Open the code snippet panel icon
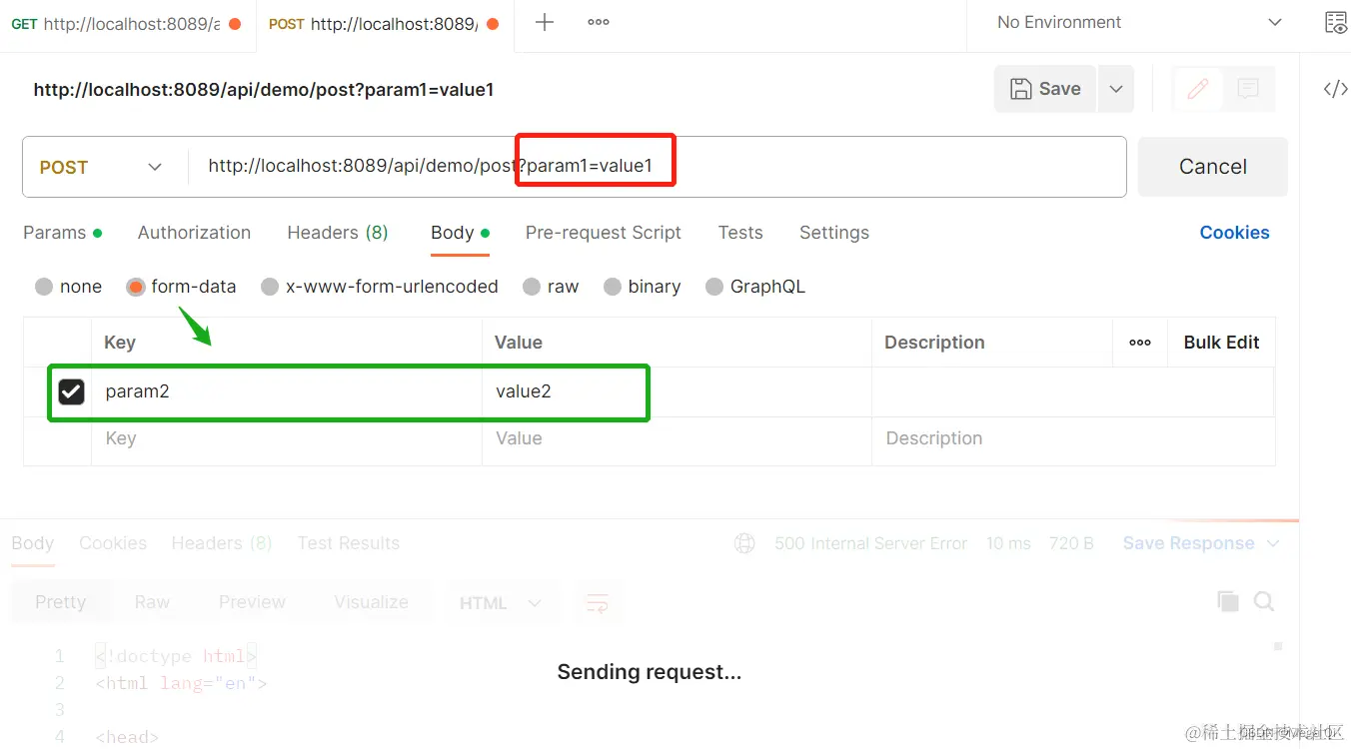 pyautogui.click(x=1335, y=89)
